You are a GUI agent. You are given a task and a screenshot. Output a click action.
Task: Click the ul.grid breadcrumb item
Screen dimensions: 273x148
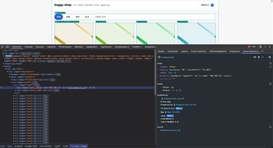57,146
